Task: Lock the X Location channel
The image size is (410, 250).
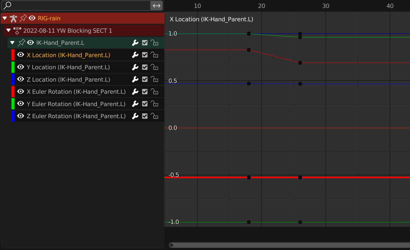Action: tap(154, 55)
